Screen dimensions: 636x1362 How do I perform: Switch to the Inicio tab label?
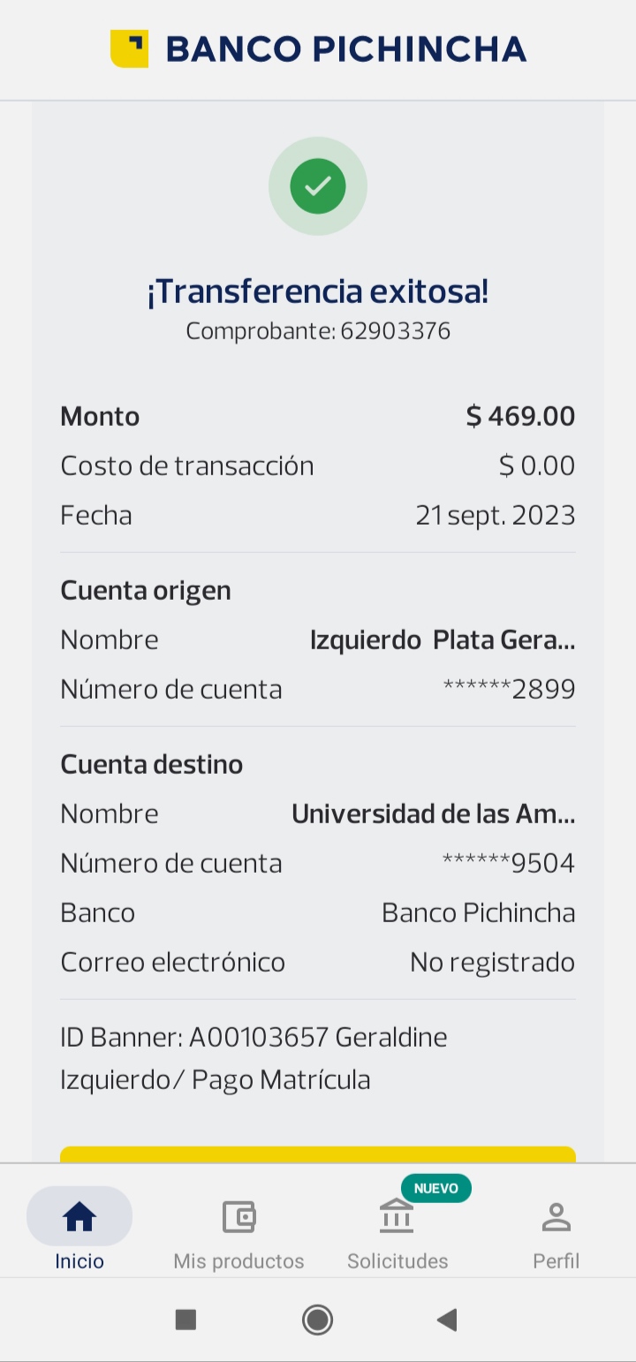(x=79, y=1261)
